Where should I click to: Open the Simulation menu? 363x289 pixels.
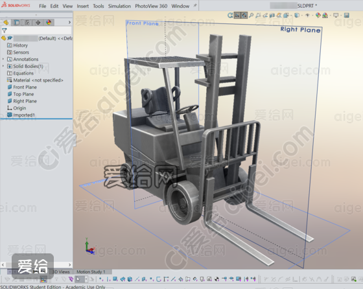click(x=119, y=6)
